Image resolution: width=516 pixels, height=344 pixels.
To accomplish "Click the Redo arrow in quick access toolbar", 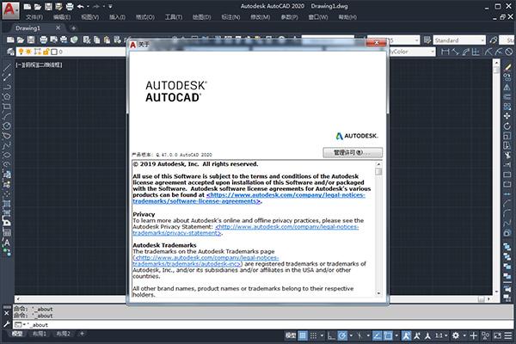I will click(x=96, y=6).
